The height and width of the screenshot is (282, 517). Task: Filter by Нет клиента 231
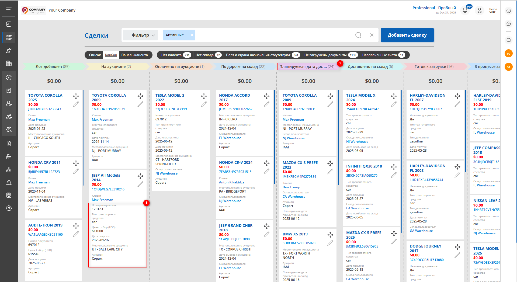tap(176, 55)
